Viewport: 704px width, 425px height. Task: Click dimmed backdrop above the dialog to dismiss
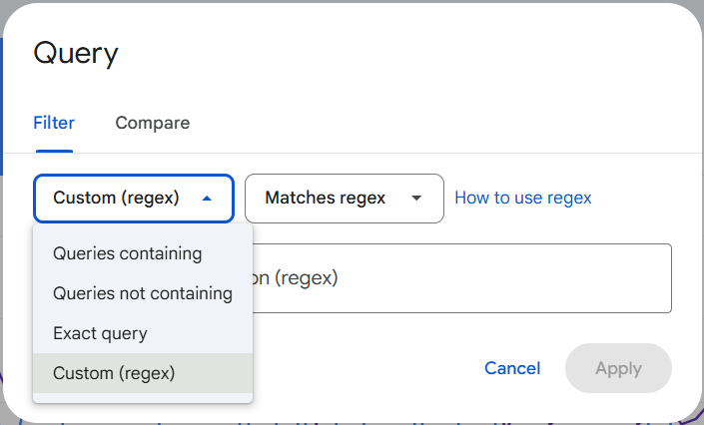[350, 1]
